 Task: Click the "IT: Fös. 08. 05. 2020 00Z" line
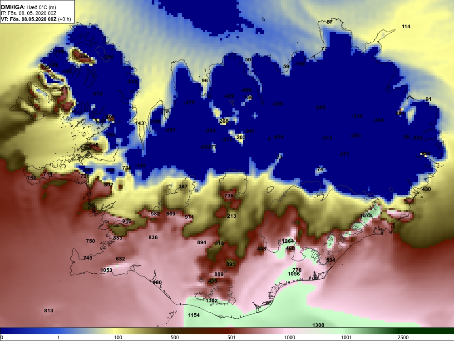(x=28, y=13)
